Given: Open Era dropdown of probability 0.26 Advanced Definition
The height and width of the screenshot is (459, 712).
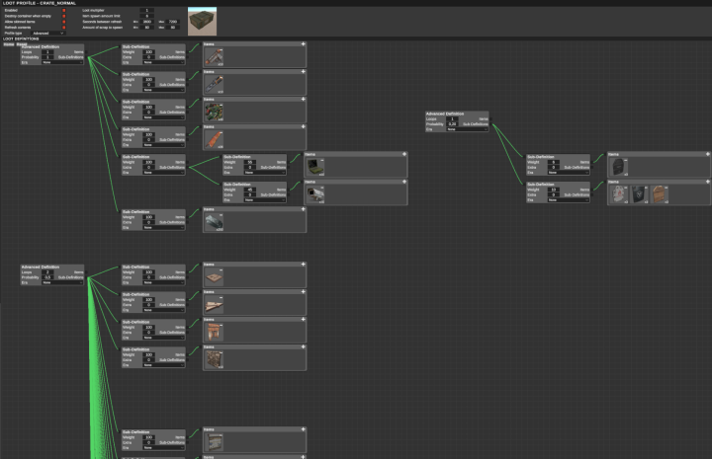Looking at the screenshot, I should pos(467,129).
